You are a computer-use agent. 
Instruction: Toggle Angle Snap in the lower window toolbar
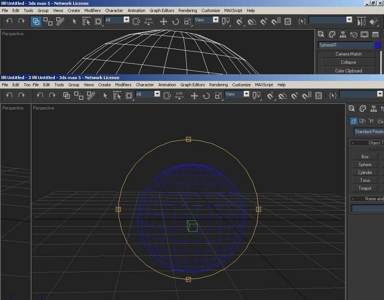click(x=282, y=95)
